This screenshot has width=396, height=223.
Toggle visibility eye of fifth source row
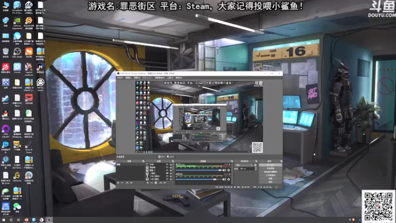click(167, 176)
